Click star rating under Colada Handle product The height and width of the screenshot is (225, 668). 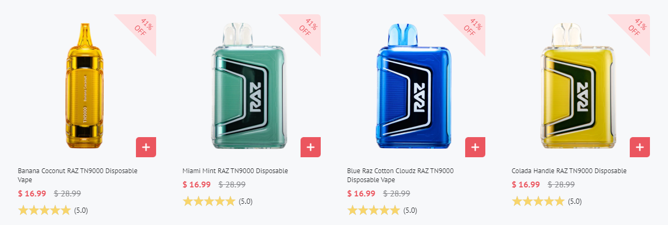[538, 201]
